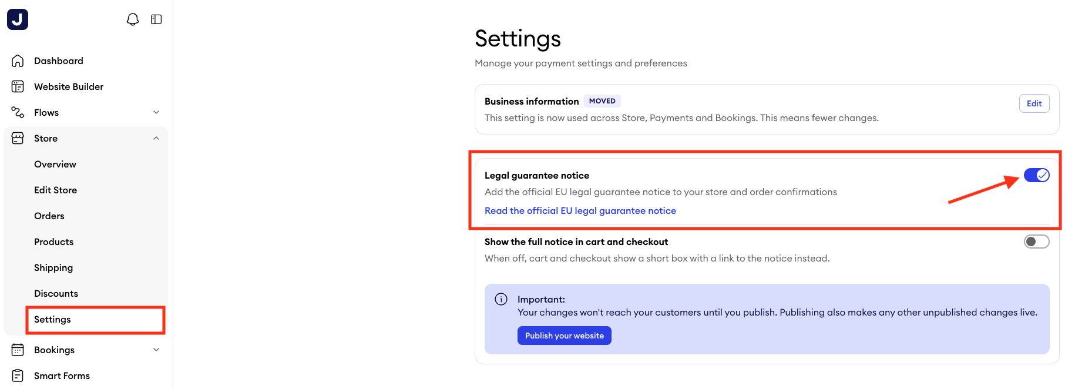
Task: Open Edit Store page
Action: pyautogui.click(x=55, y=190)
